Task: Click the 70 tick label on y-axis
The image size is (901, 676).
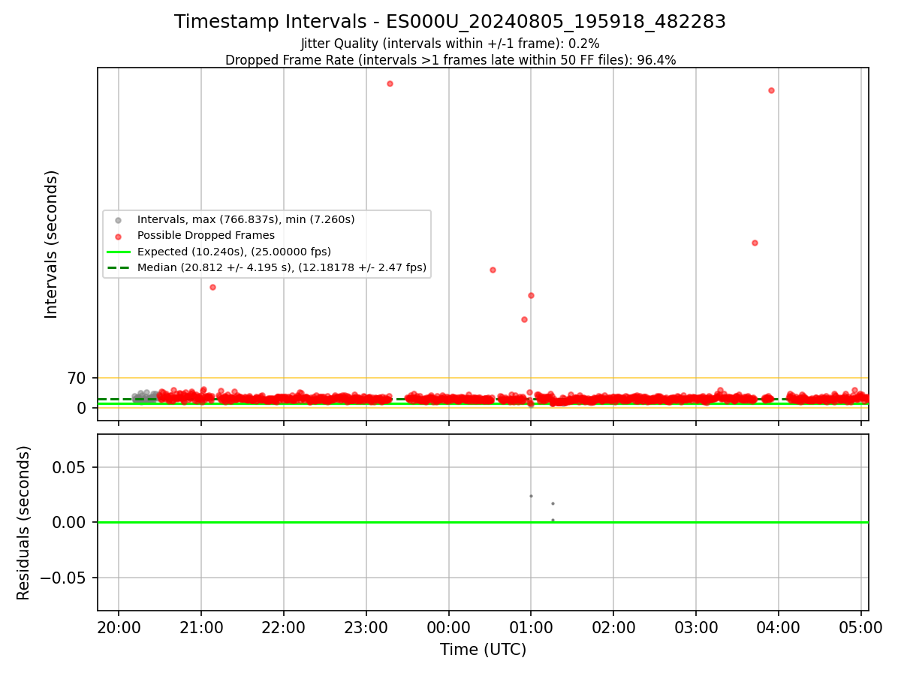Action: pyautogui.click(x=78, y=379)
